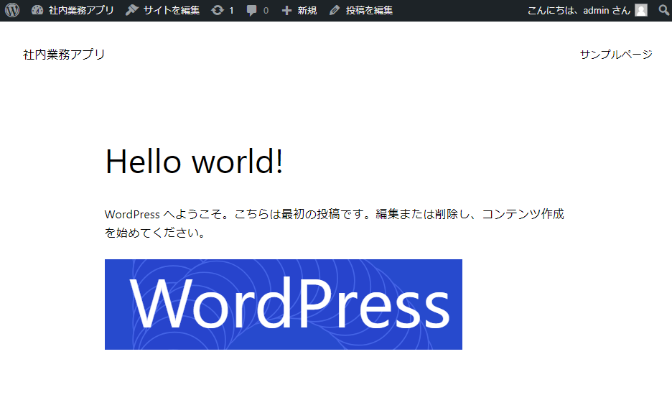Open comments bubble showing 0
This screenshot has width=672, height=400.
coord(258,10)
